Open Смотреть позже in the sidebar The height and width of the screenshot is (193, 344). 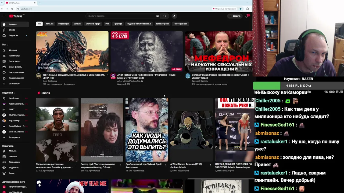click(x=15, y=73)
